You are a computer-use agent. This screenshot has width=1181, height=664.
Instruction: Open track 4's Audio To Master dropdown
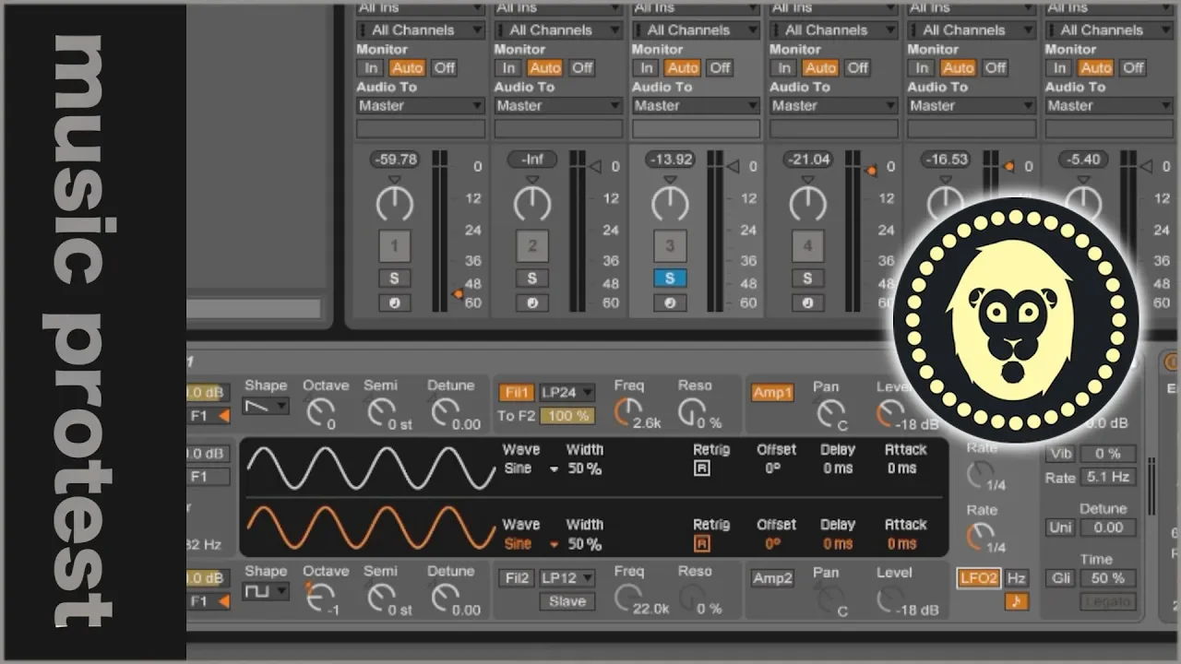(833, 106)
